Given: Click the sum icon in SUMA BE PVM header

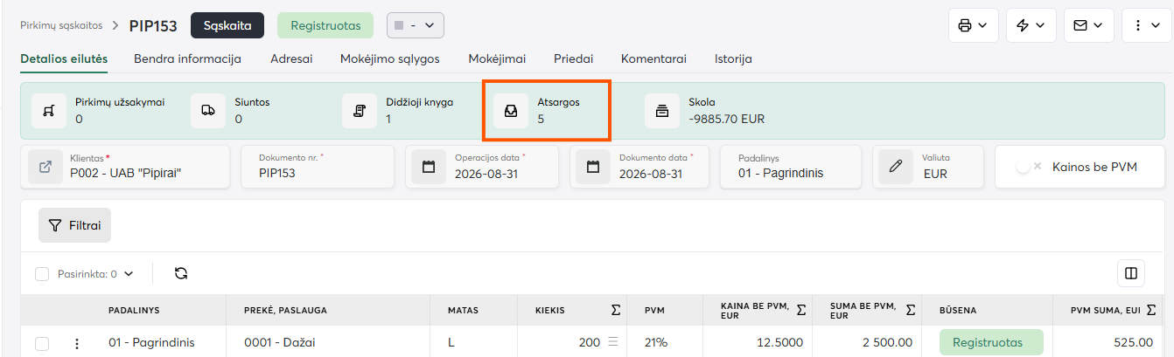Looking at the screenshot, I should coord(911,310).
